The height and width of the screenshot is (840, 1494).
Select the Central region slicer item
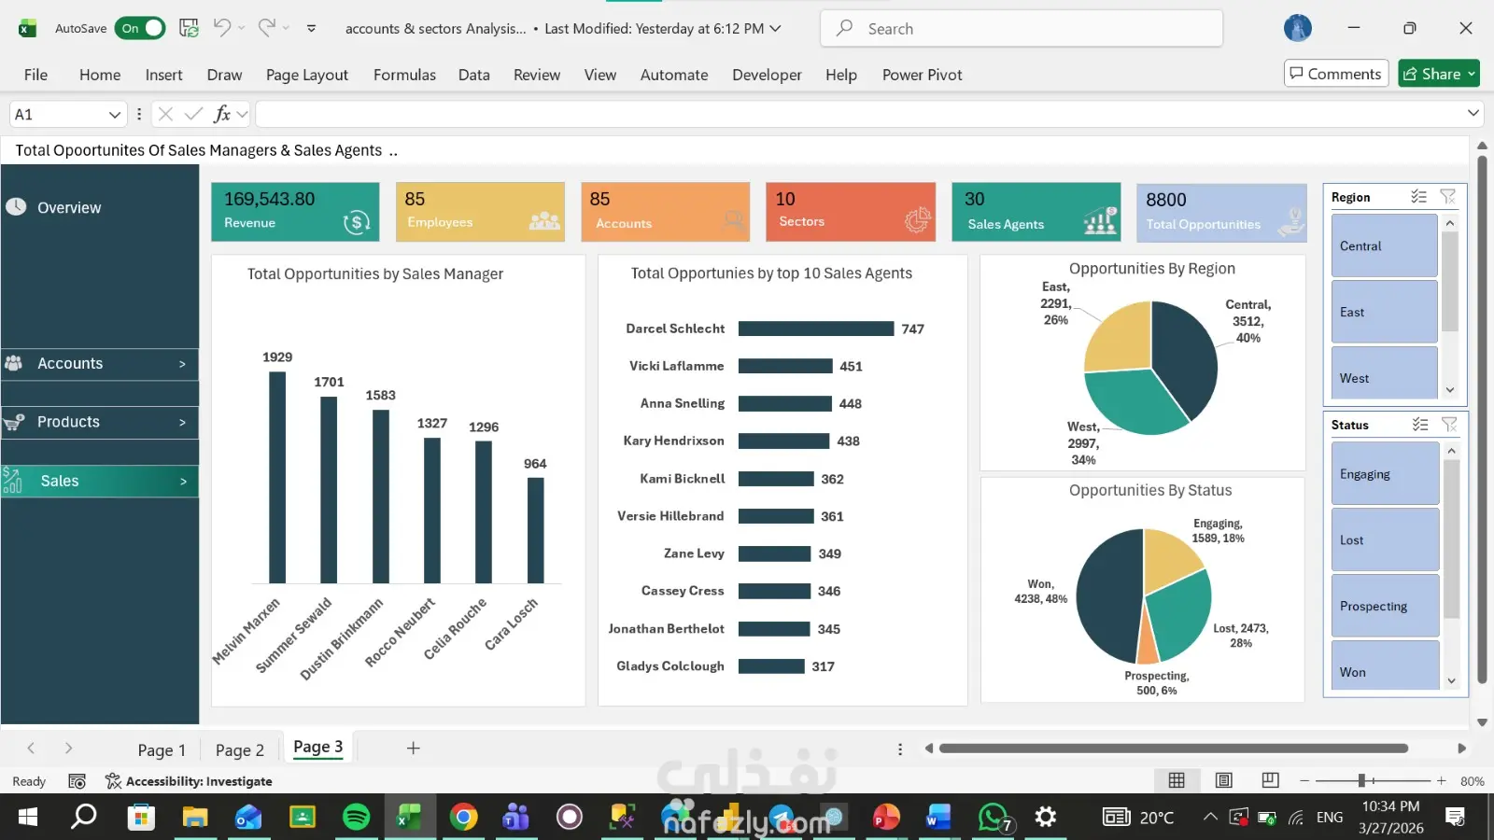pos(1384,245)
